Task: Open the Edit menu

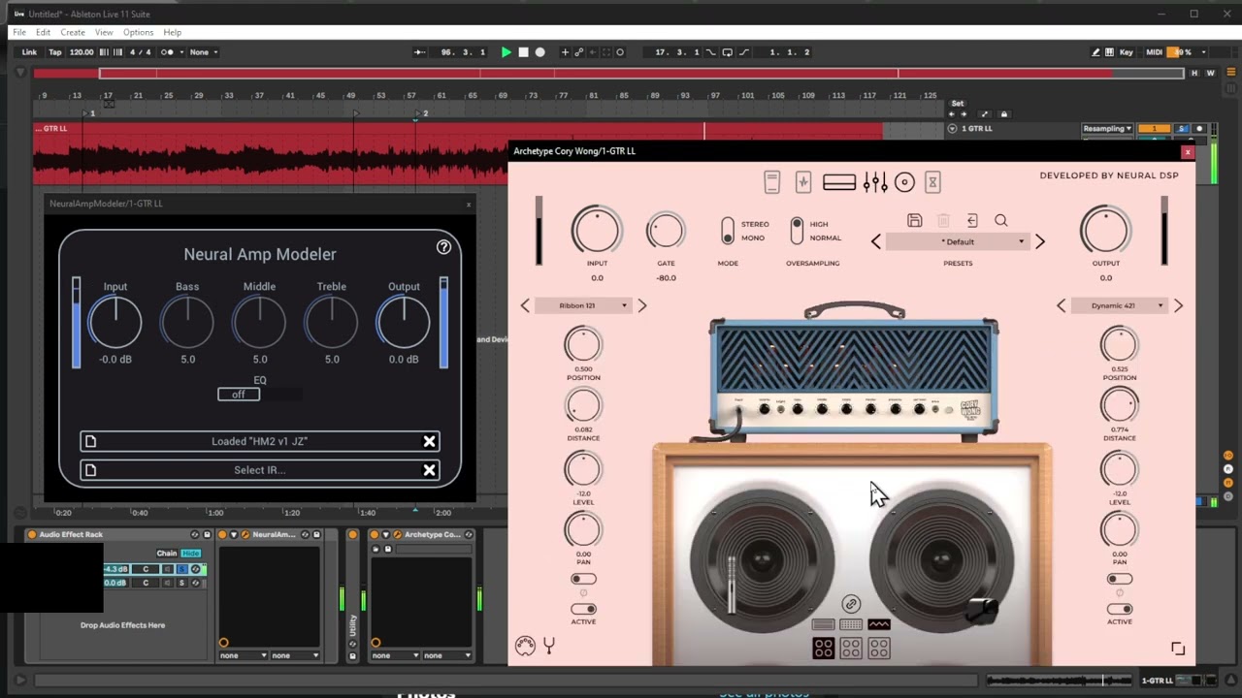Action: 44,32
